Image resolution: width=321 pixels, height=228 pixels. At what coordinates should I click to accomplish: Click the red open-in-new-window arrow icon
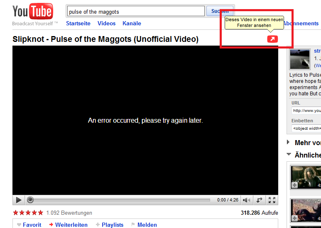click(272, 39)
